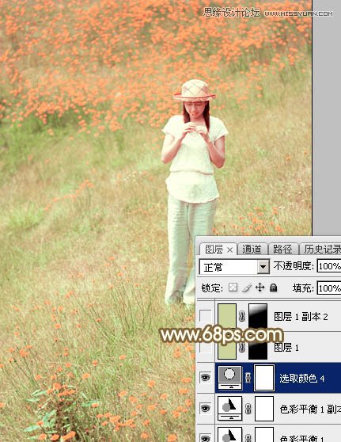This screenshot has height=442, width=341.
Task: Hide the 选取颜色 4 layer
Action: [205, 377]
